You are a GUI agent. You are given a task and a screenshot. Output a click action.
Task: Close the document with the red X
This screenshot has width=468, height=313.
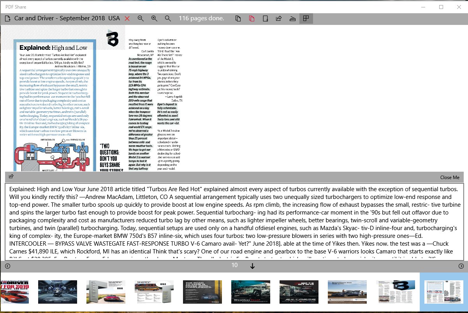(x=127, y=18)
